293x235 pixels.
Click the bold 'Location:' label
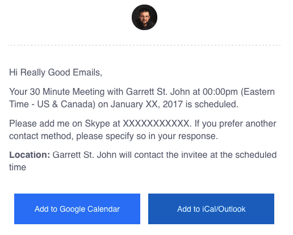click(x=30, y=155)
